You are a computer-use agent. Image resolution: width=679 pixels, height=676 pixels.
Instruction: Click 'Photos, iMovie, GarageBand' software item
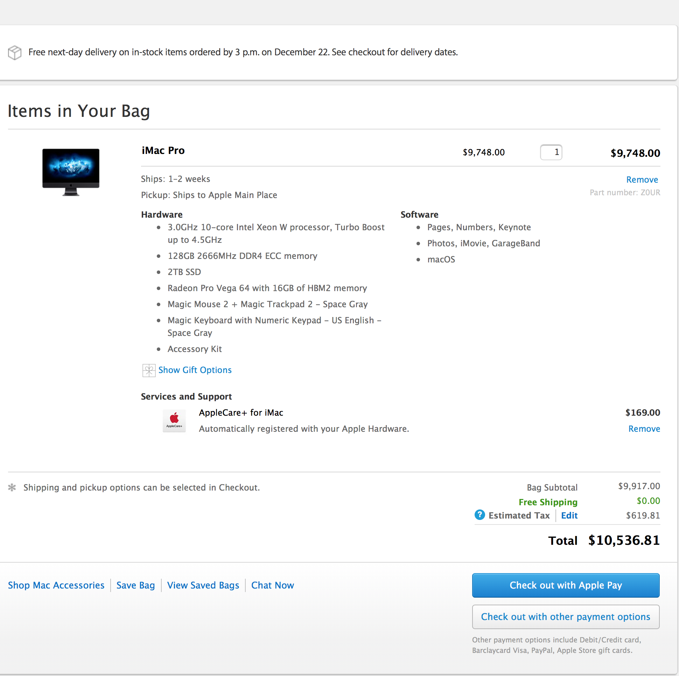483,244
